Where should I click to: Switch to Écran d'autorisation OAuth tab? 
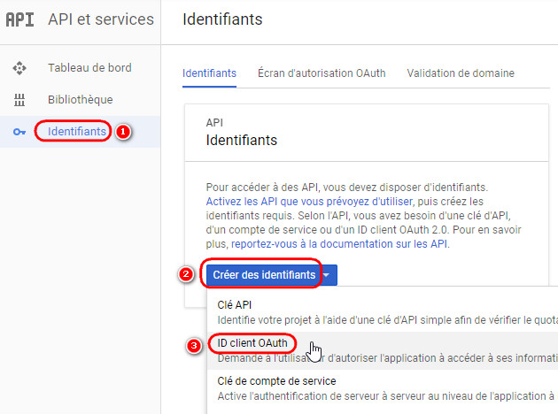(322, 73)
